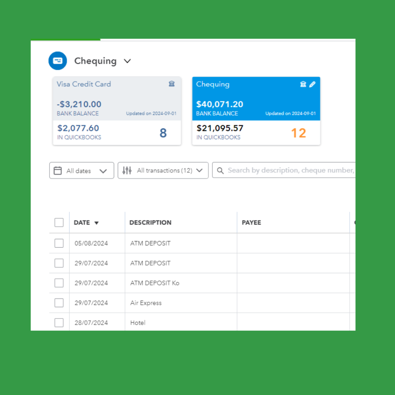This screenshot has height=395, width=395.
Task: Open the All dates dropdown
Action: tap(103, 171)
